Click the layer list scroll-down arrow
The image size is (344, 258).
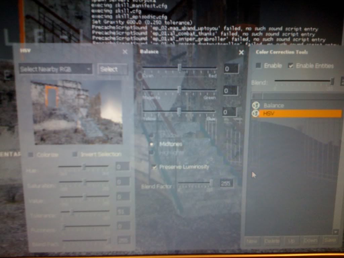tap(335, 232)
